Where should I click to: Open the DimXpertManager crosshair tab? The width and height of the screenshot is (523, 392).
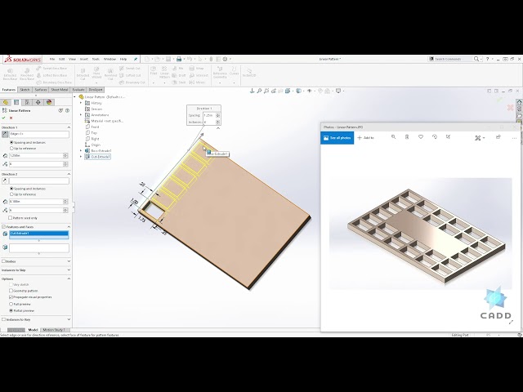(x=38, y=102)
